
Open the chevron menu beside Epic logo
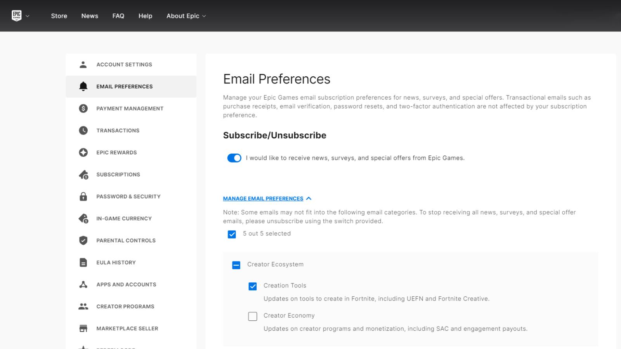pos(28,16)
